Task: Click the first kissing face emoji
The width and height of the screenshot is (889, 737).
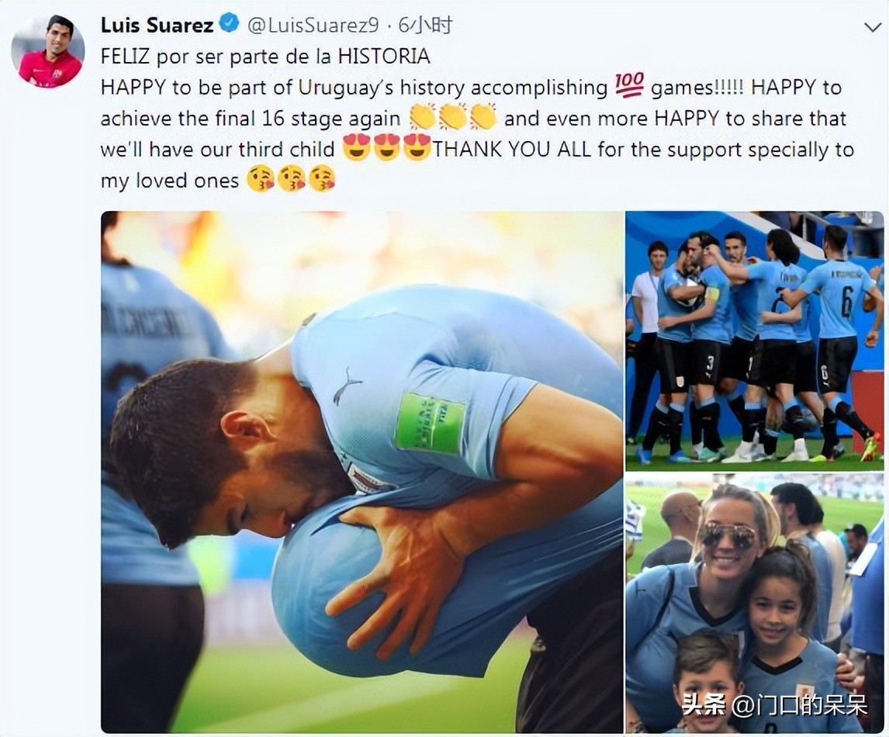Action: tap(261, 179)
